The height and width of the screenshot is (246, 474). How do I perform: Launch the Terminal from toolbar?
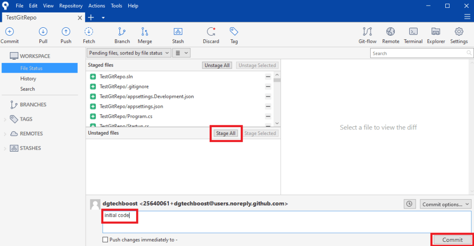(x=413, y=32)
